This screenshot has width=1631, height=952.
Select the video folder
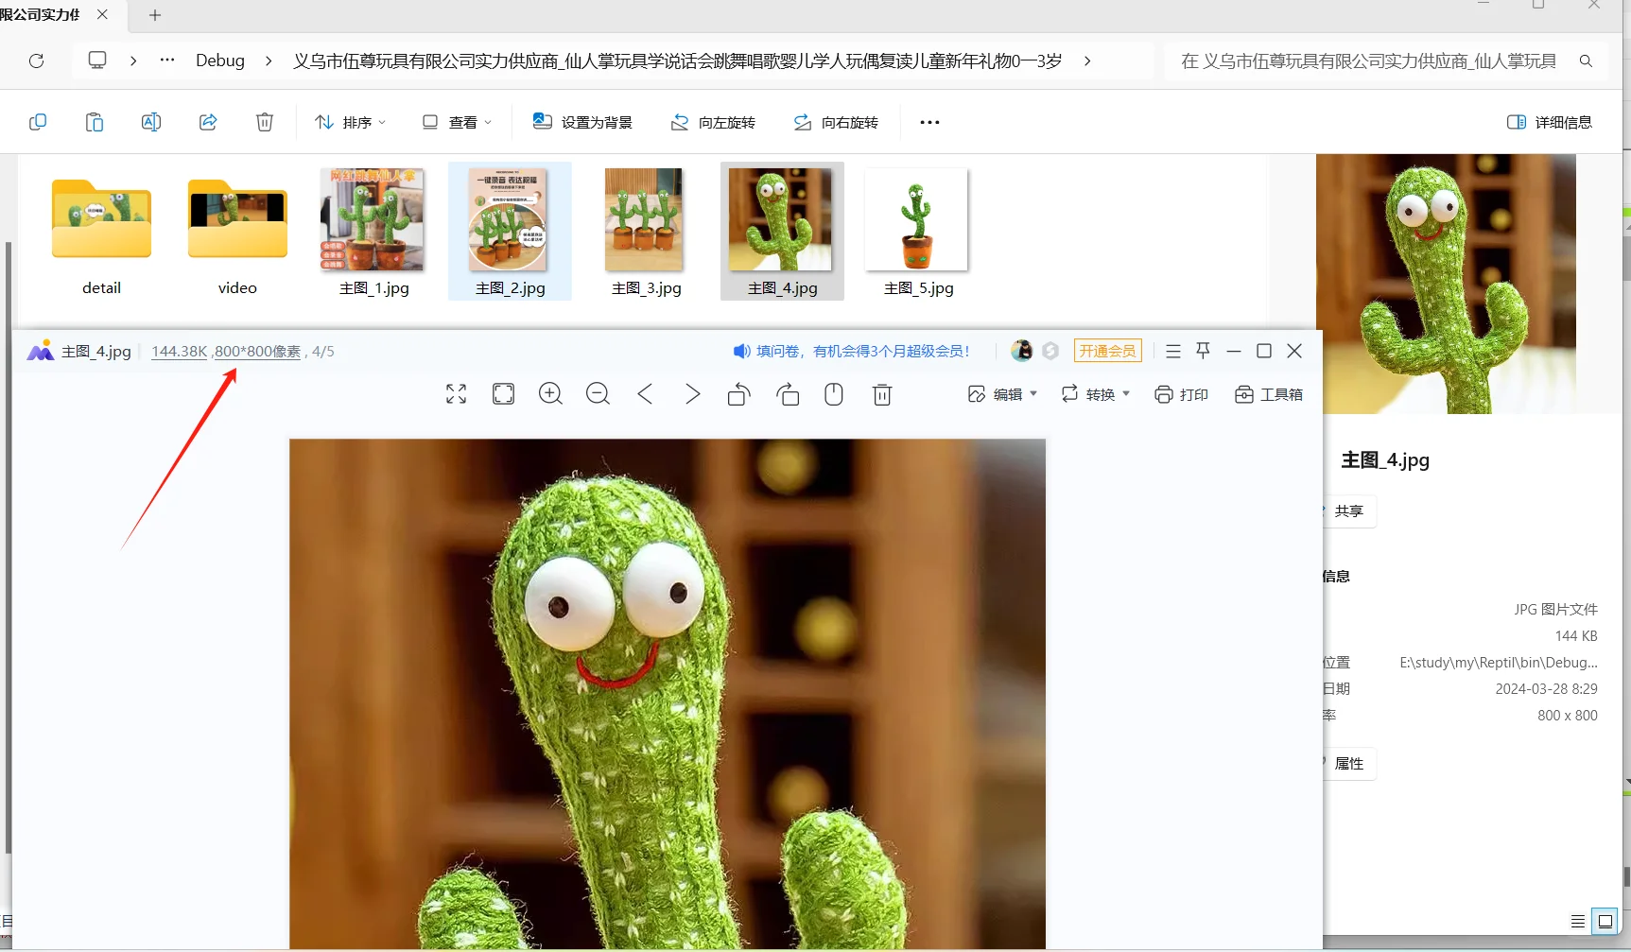coord(237,232)
